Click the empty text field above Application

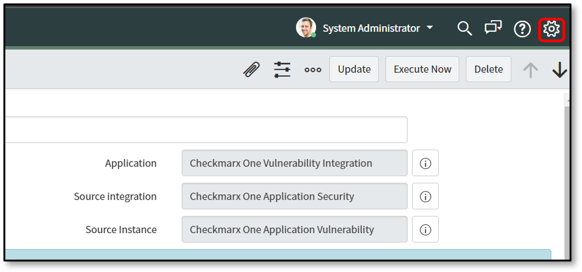206,129
